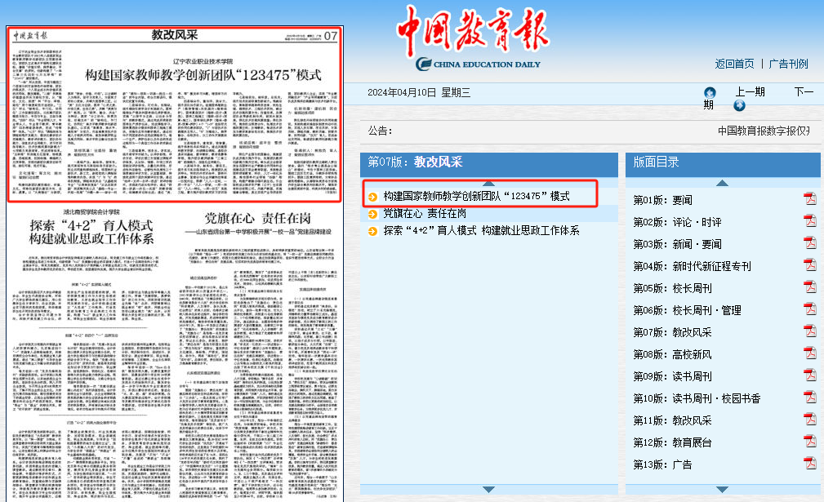The image size is (824, 502).
Task: Open article 党旗在心 责任在岗
Action: pos(425,213)
